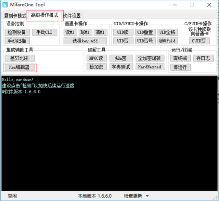Click the UID全格 button
The width and height of the screenshot is (219, 201).
tap(168, 32)
